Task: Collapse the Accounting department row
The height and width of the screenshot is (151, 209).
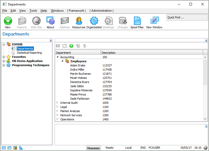Action: coord(57,57)
